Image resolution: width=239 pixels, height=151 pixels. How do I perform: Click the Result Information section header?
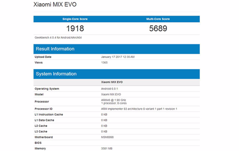(x=117, y=49)
